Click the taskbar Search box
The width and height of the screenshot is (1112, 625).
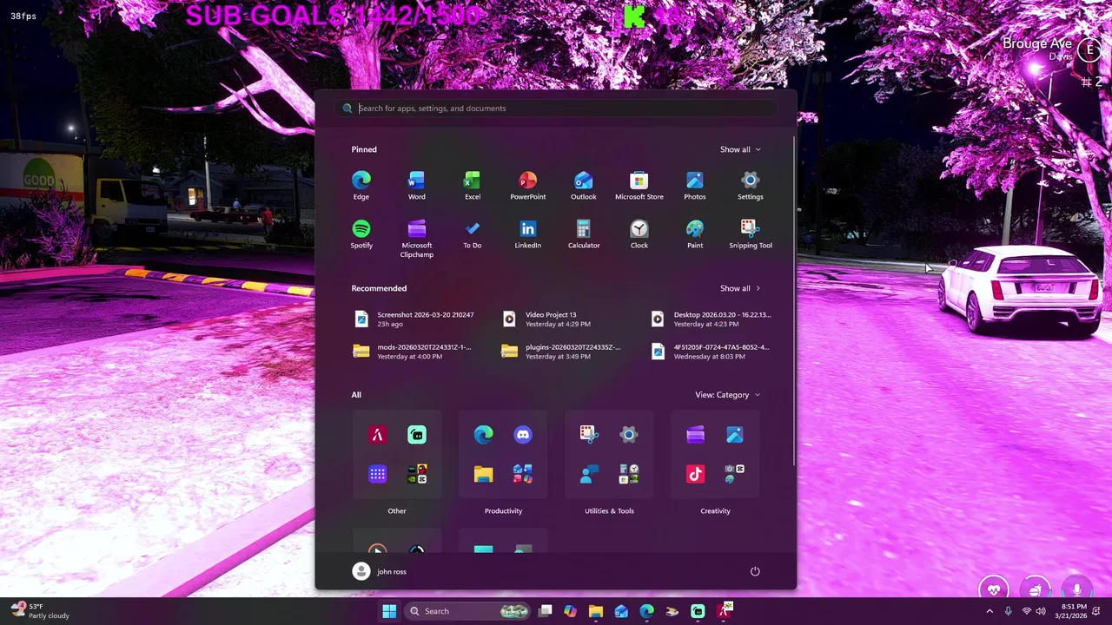[x=467, y=611]
